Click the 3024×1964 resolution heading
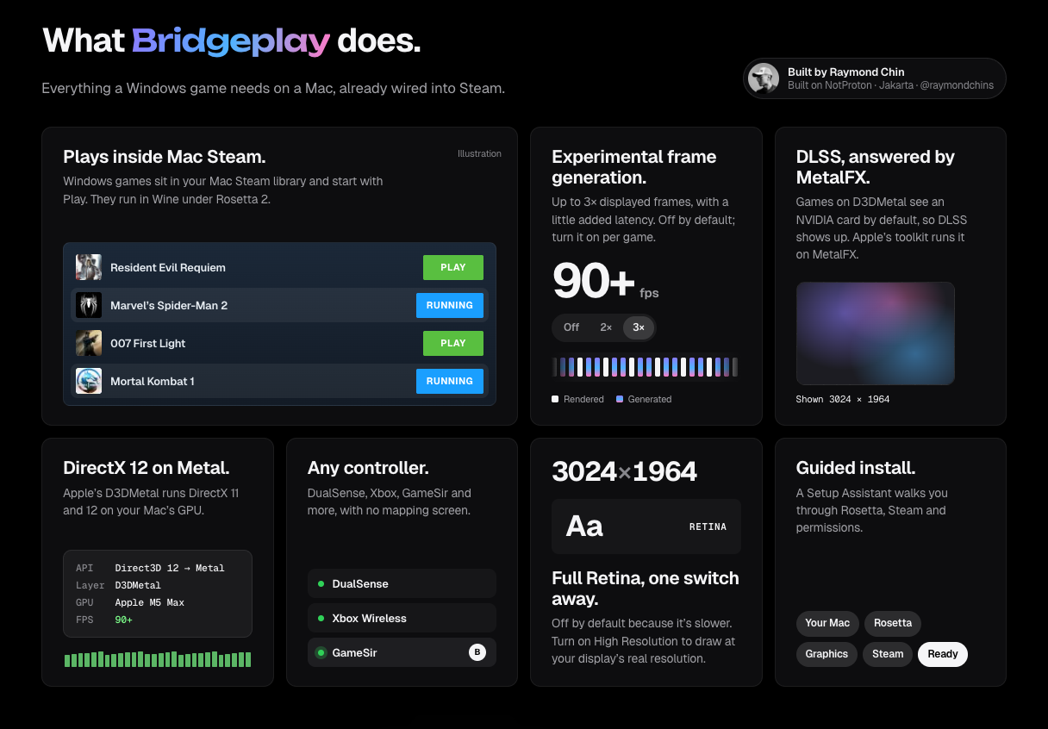 (x=625, y=471)
